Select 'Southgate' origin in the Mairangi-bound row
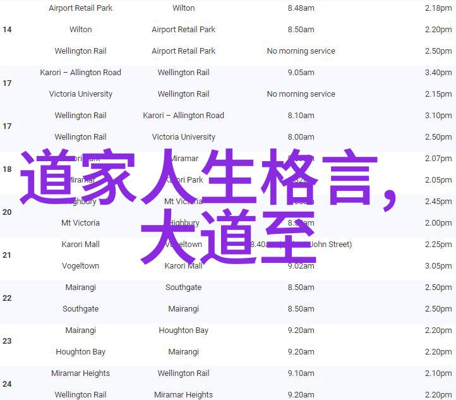The width and height of the screenshot is (456, 400). (81, 309)
